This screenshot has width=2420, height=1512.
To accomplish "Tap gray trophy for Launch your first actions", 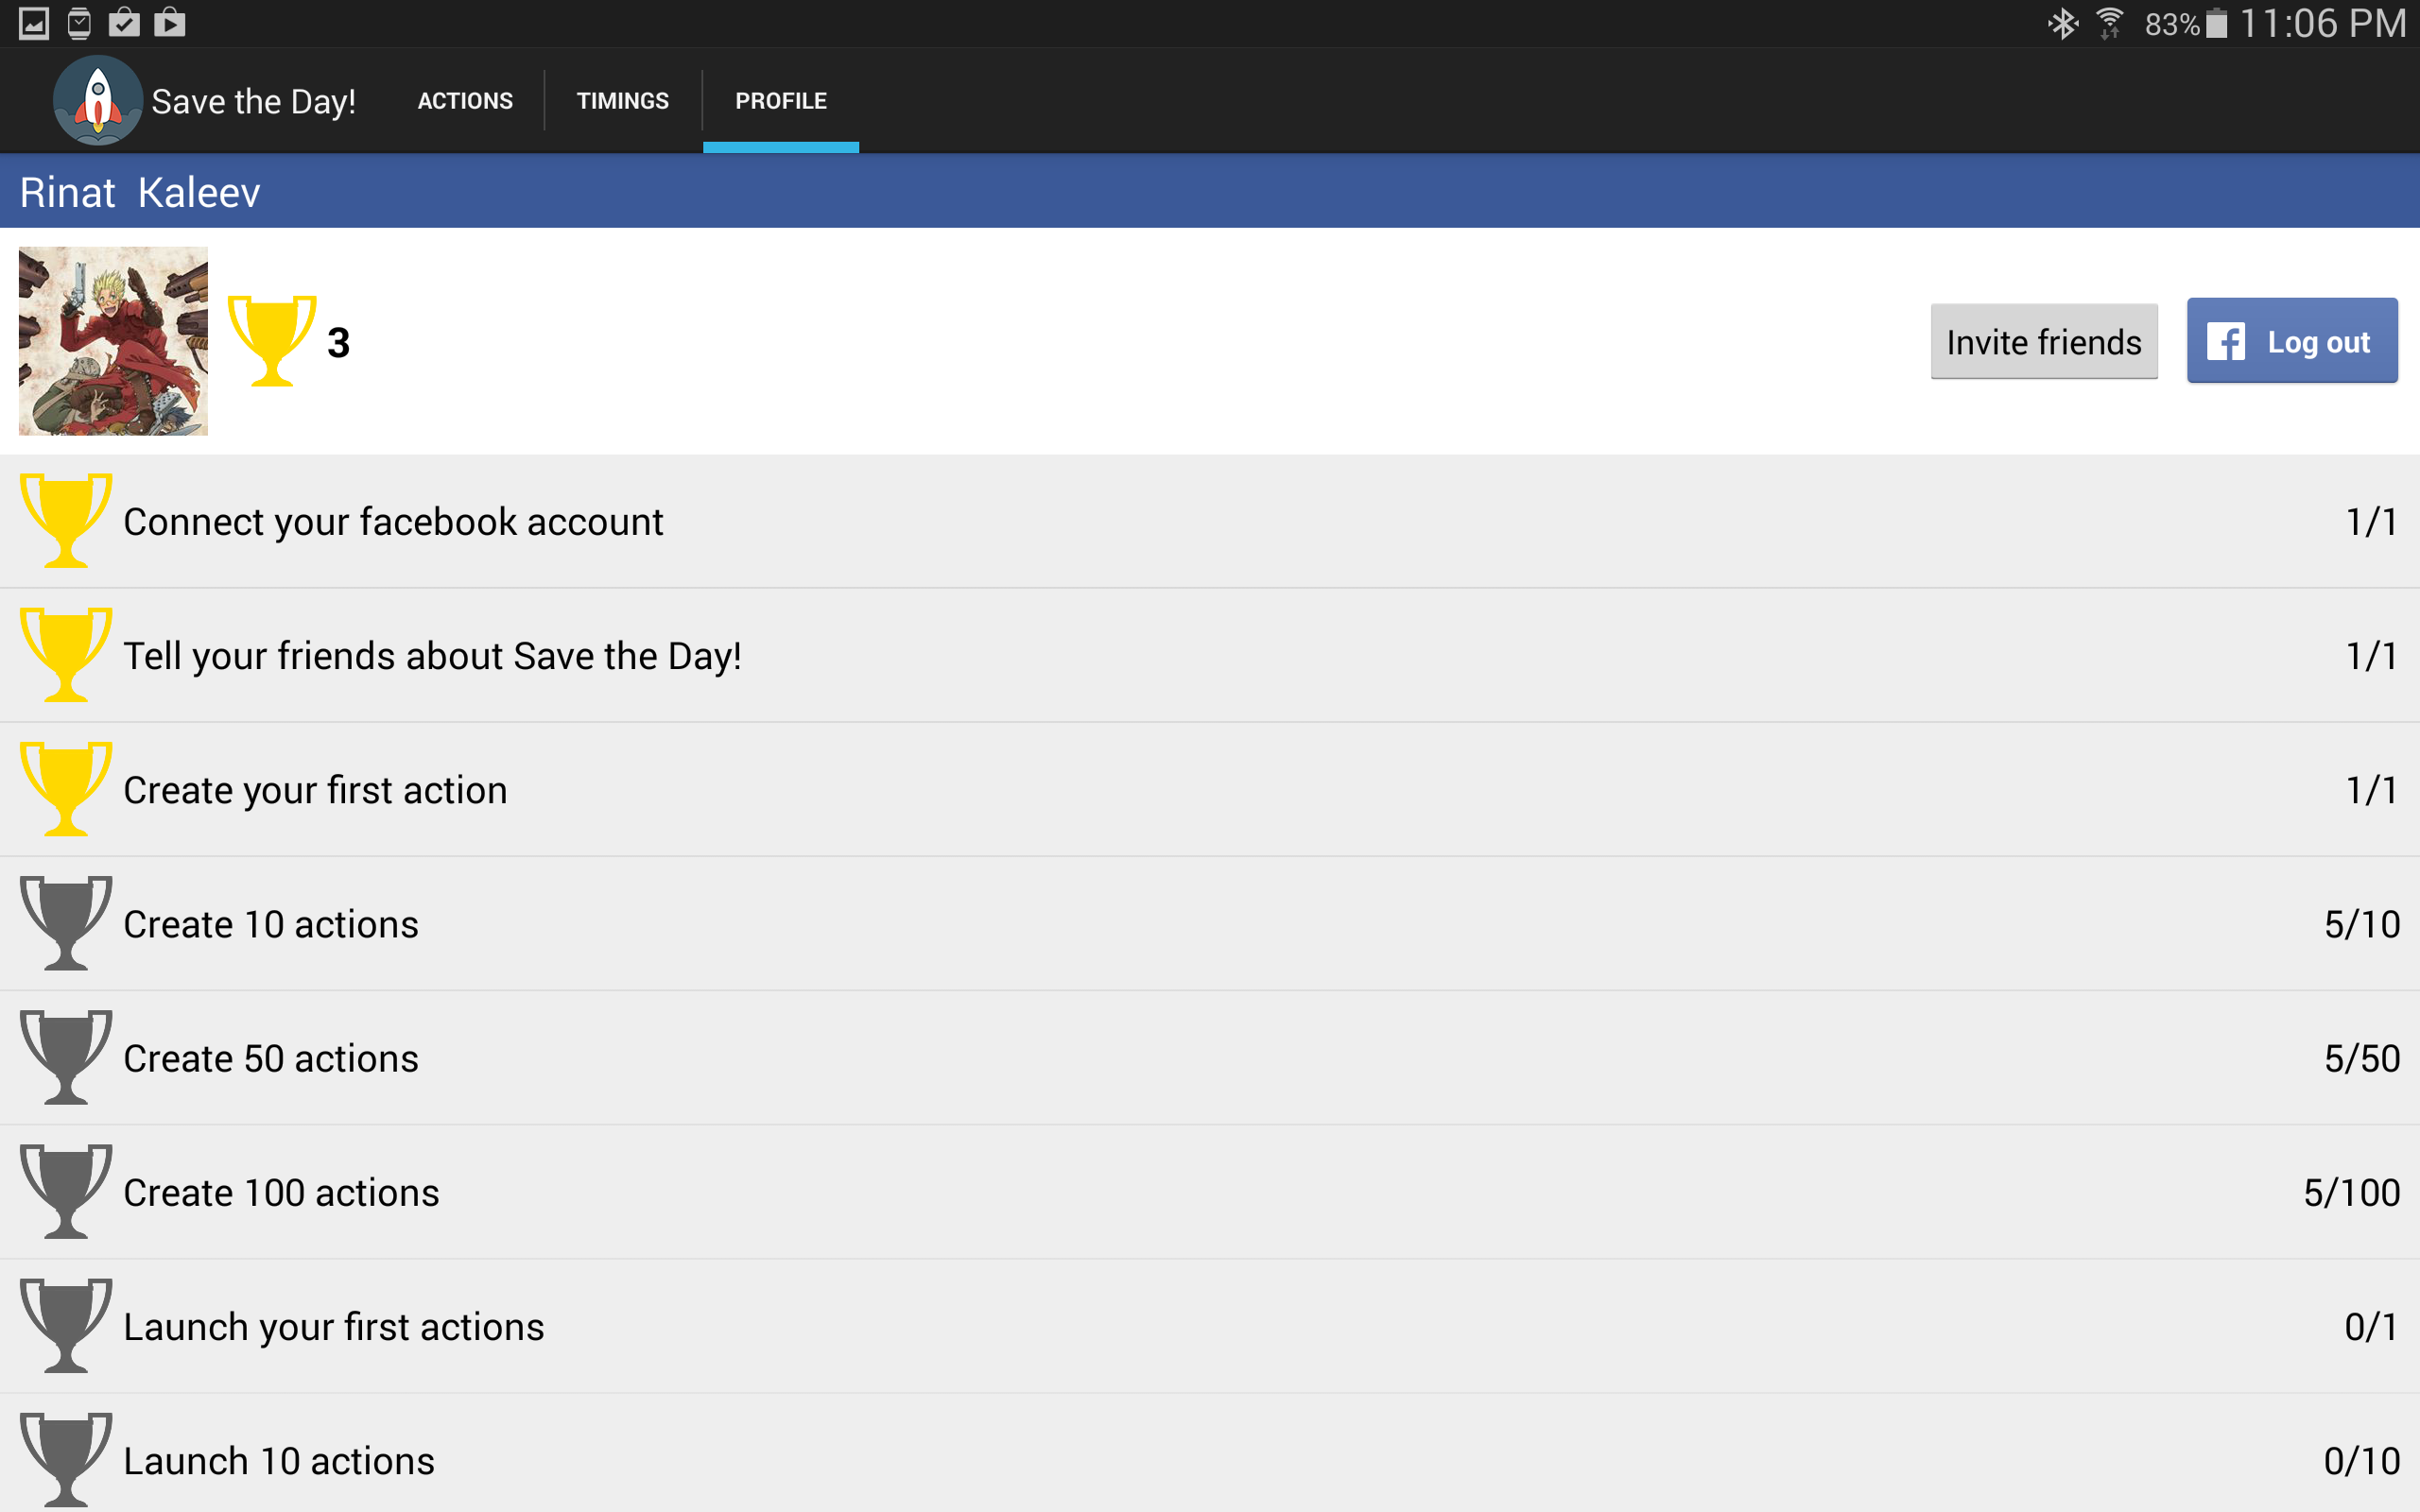I will coord(66,1324).
